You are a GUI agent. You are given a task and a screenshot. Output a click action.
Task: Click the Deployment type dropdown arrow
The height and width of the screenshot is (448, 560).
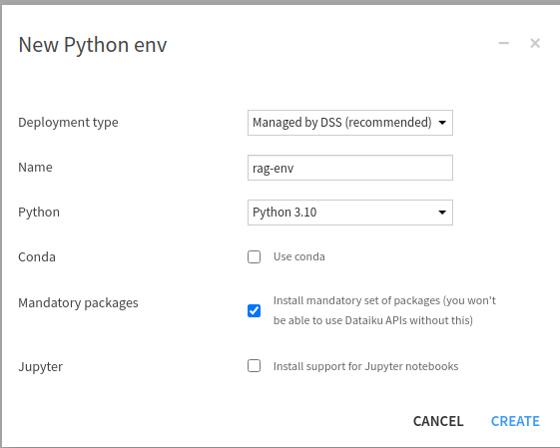[x=442, y=123]
